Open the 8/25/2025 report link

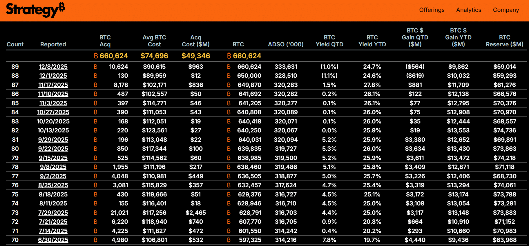pos(53,185)
